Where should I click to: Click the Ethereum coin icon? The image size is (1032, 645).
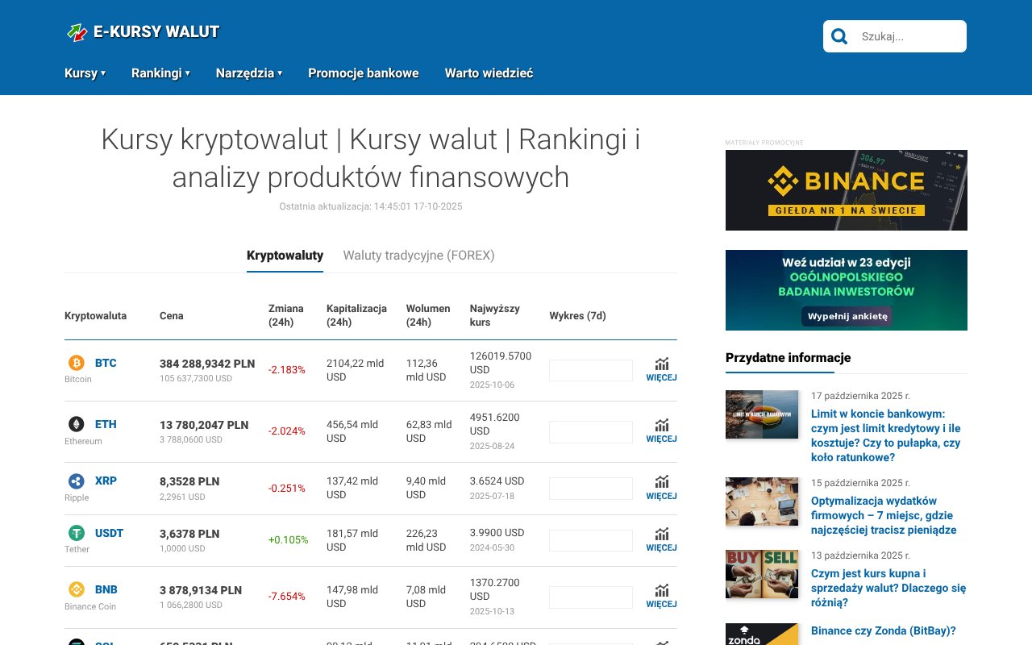click(77, 424)
